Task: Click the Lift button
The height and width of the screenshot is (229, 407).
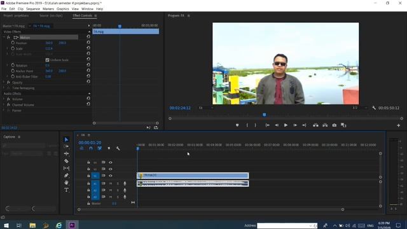Action: pyautogui.click(x=315, y=125)
